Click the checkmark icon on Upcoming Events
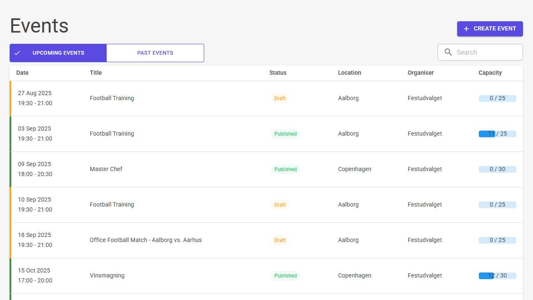533x300 pixels. click(x=17, y=53)
